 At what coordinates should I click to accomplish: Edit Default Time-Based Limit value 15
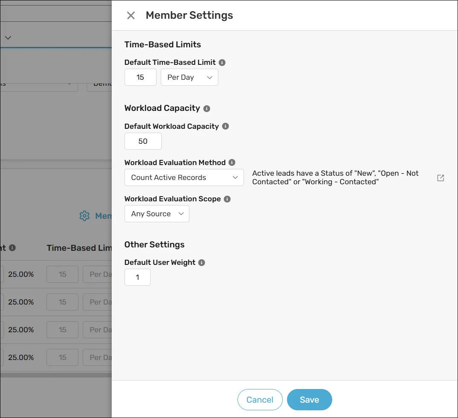tap(140, 77)
